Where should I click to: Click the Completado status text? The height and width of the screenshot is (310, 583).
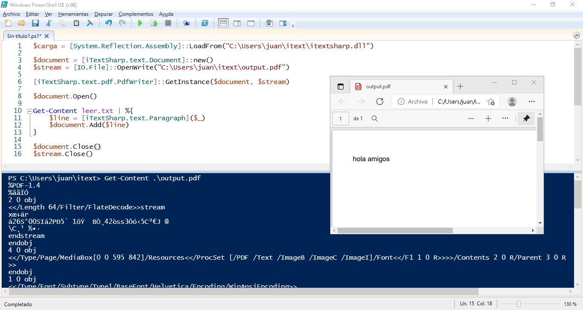pyautogui.click(x=18, y=304)
